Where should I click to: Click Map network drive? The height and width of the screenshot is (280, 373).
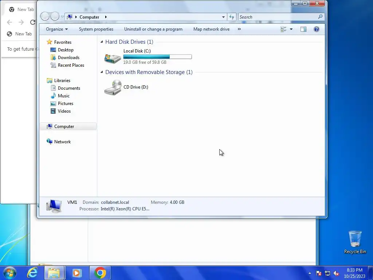coord(211,29)
